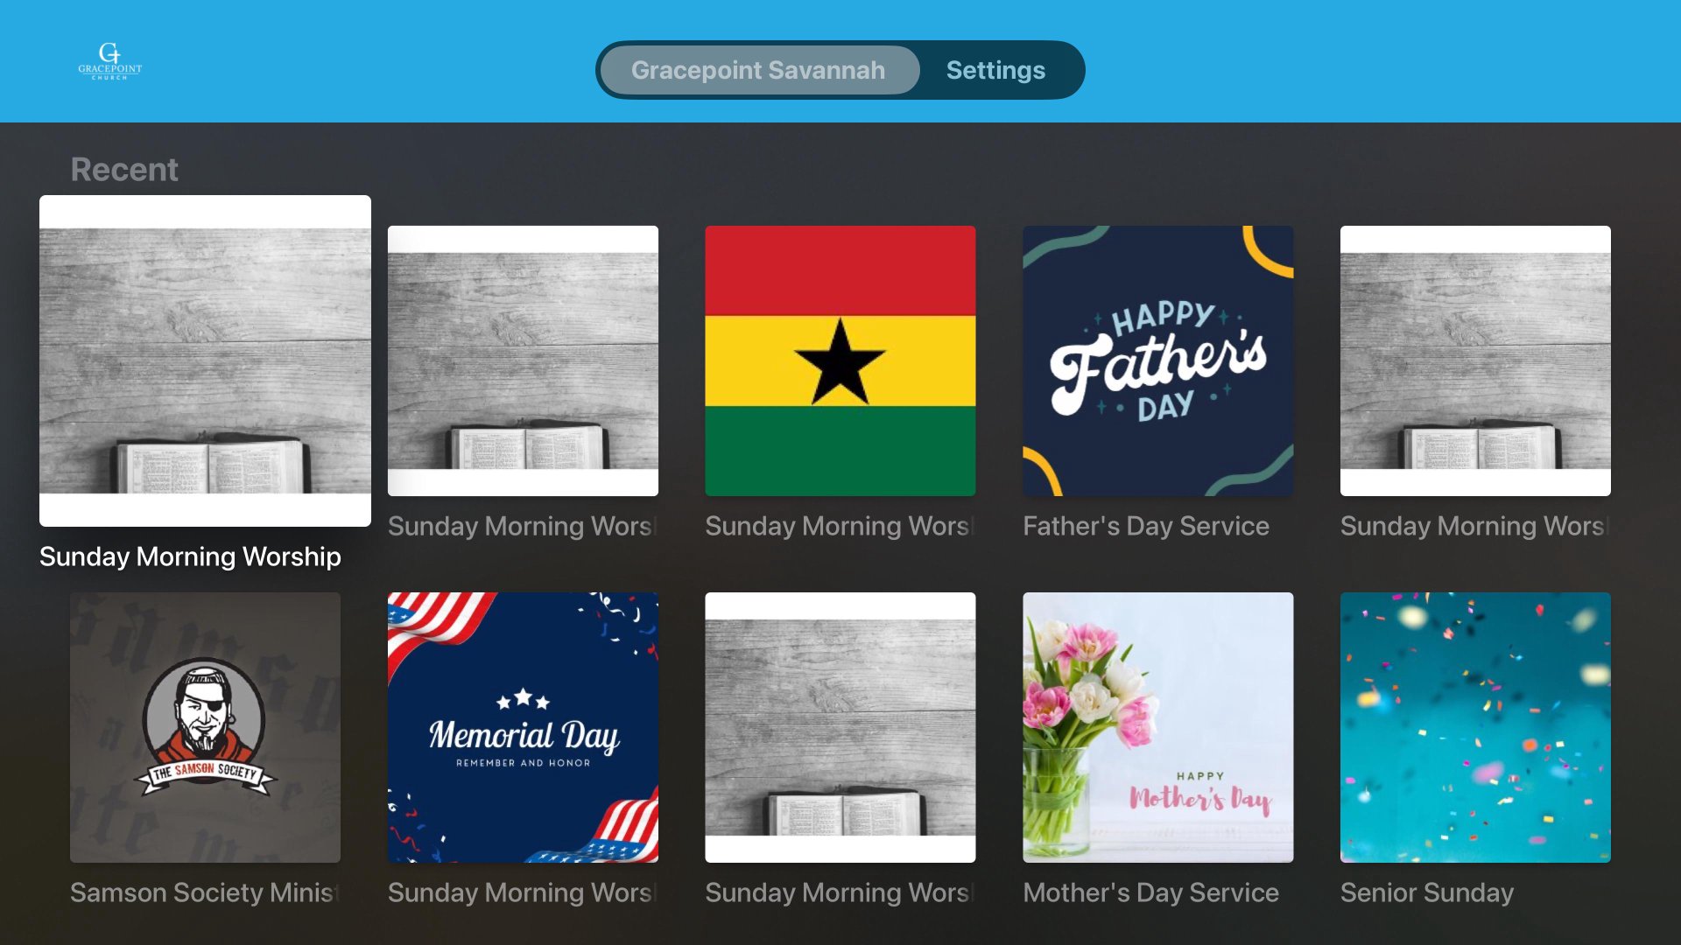1681x945 pixels.
Task: Click the Gracepoint Church logo
Action: tap(109, 61)
